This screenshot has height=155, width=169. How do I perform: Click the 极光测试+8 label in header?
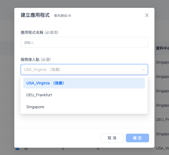(x=63, y=16)
